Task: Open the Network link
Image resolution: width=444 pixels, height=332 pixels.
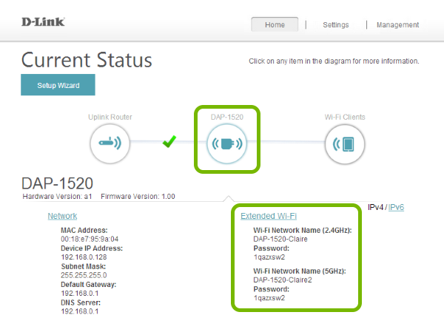Action: point(62,216)
